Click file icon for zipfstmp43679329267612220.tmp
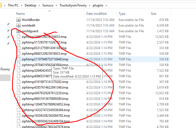This screenshot has height=128, width=196. coord(19,93)
